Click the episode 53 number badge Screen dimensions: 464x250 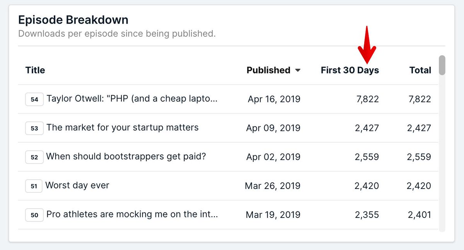click(34, 128)
